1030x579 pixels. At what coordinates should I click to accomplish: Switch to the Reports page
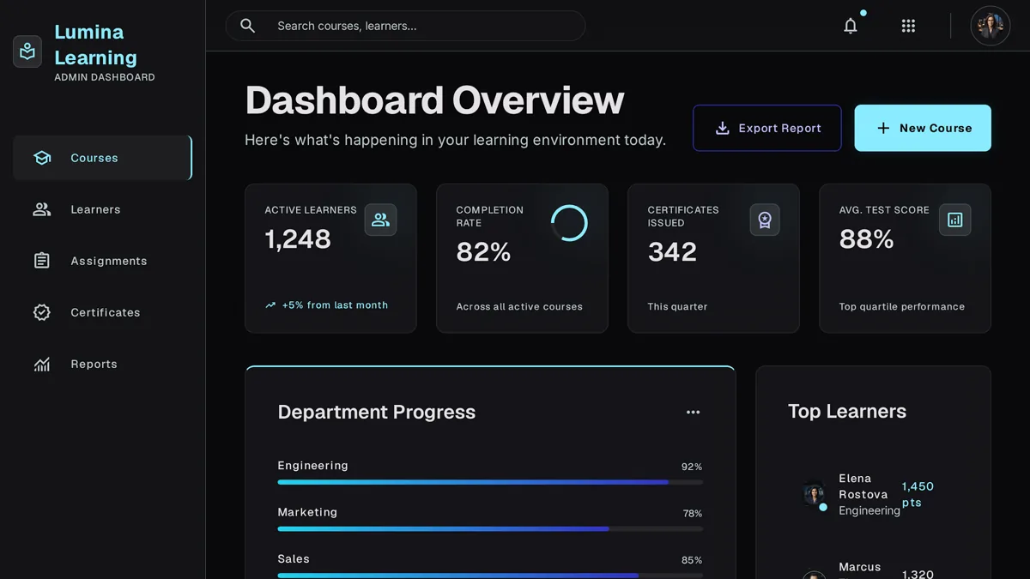102,364
